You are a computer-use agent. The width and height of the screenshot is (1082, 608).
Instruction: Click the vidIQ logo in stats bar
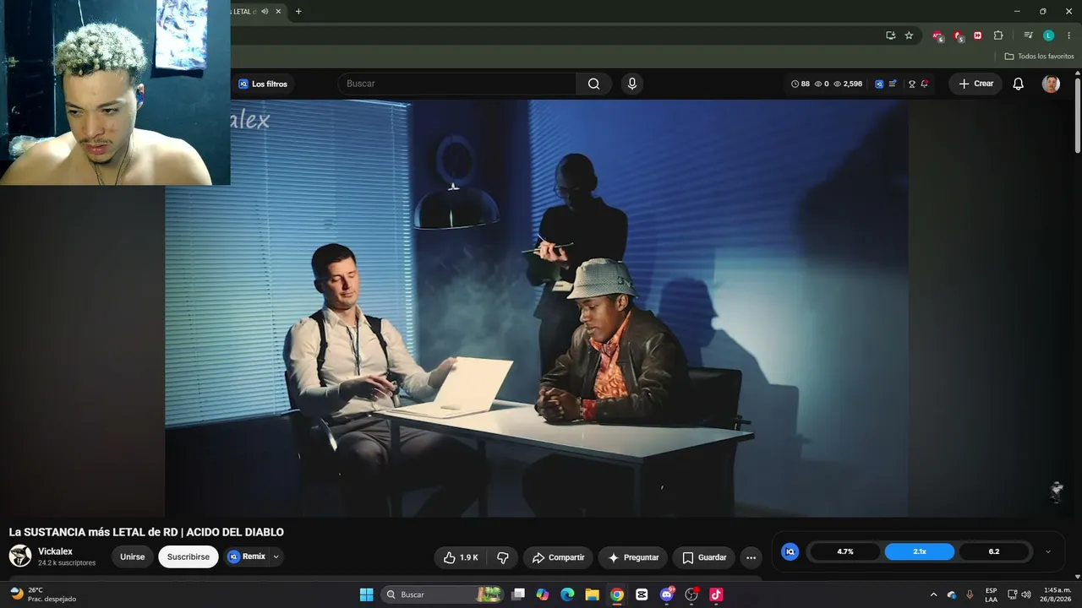pos(790,551)
